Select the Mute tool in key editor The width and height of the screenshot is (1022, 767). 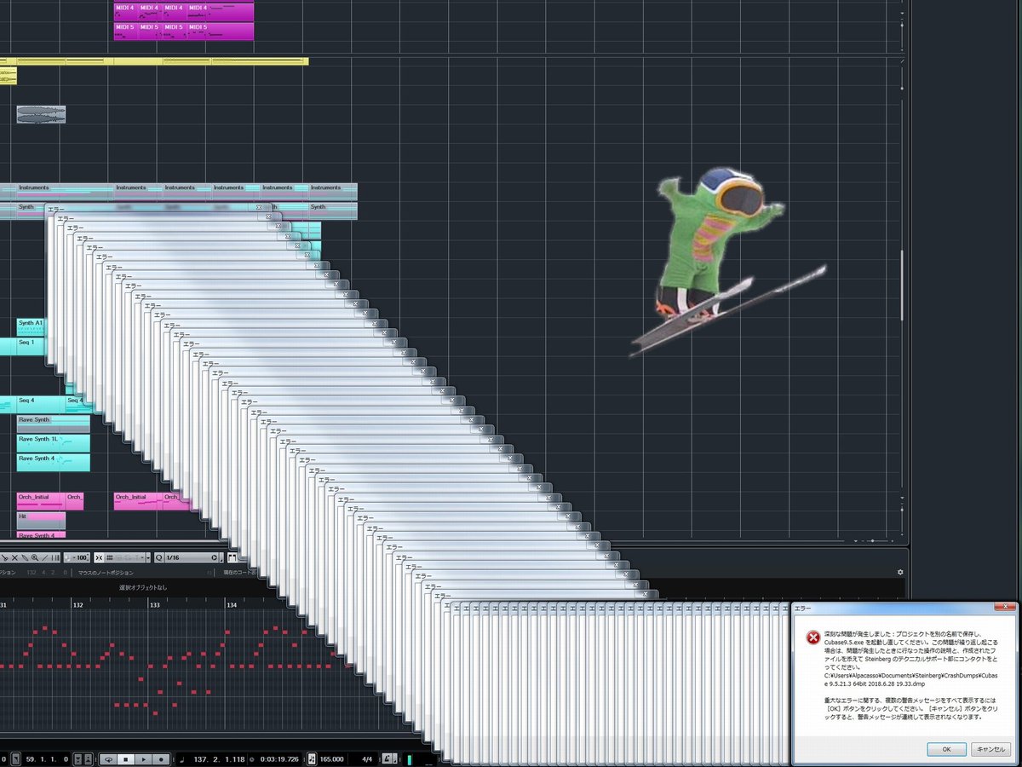[14, 557]
